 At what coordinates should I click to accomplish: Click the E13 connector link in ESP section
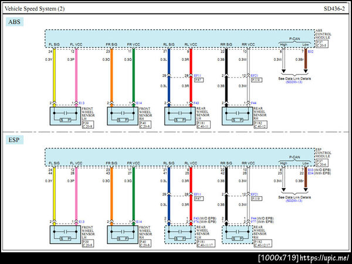click(x=82, y=222)
